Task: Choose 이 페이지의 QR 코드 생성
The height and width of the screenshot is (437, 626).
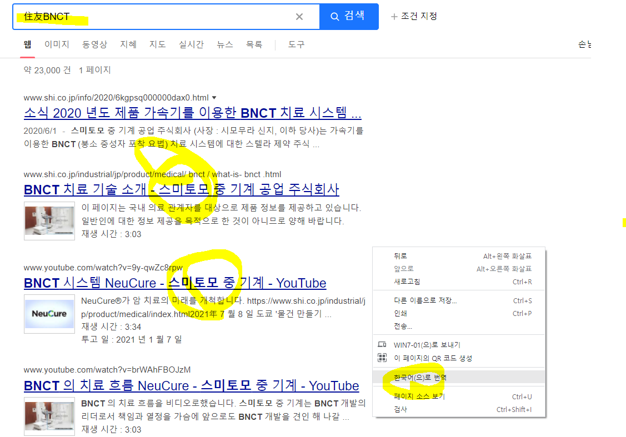Action: 459,358
